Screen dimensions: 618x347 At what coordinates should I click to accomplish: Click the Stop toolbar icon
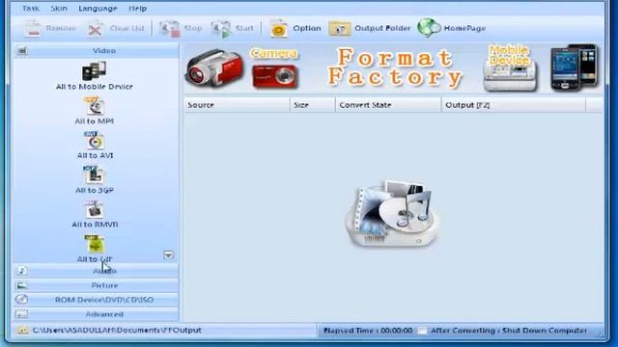click(170, 29)
